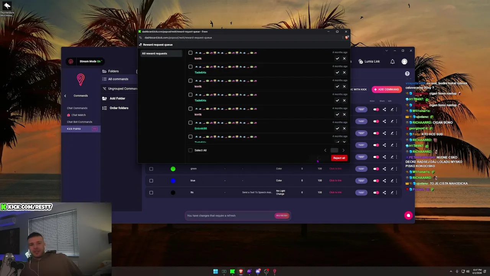The image size is (490, 276).
Task: Open site info icon beside dashboard.kick.com URL
Action: 140,38
